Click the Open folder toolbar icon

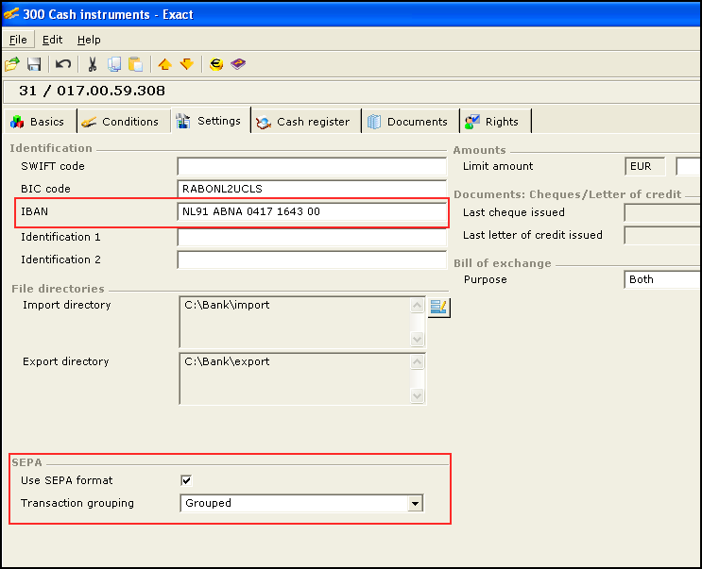point(12,64)
